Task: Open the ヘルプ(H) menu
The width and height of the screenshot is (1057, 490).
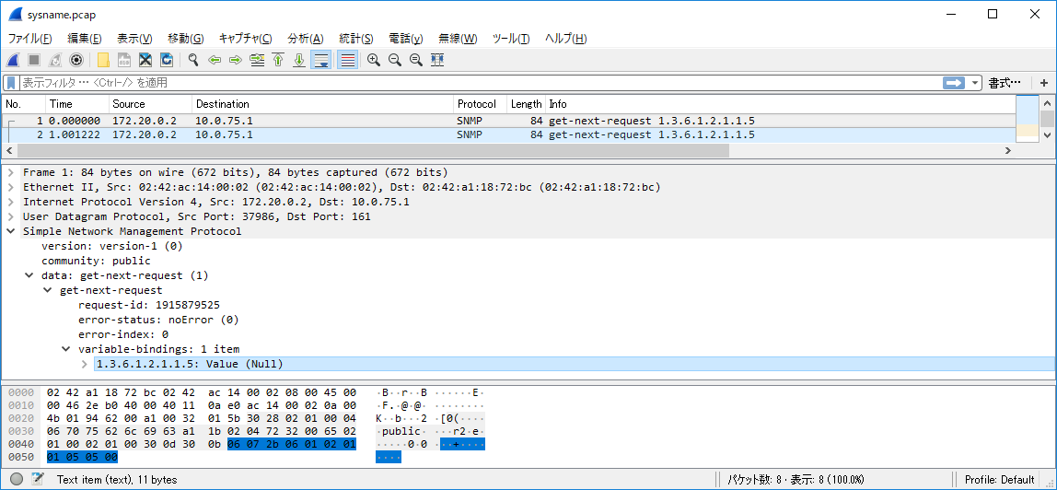Action: point(565,39)
